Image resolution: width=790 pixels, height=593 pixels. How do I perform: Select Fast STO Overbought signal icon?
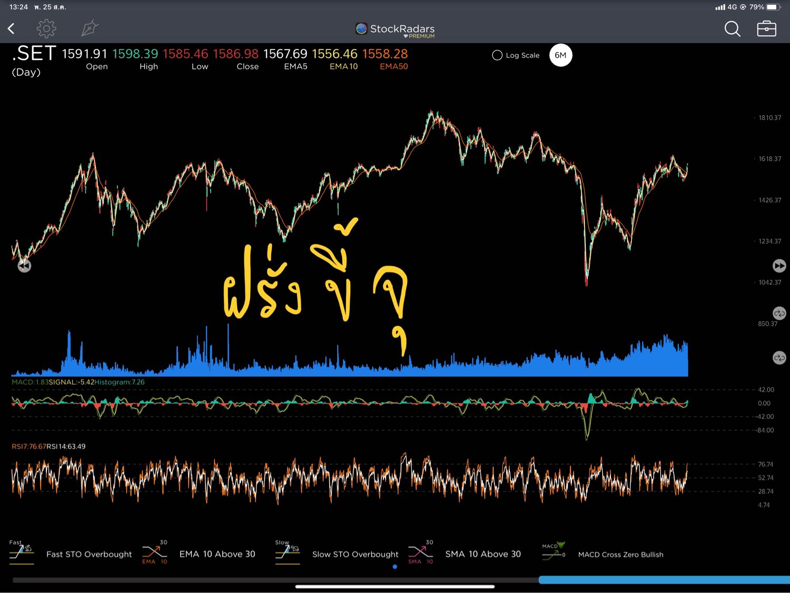[22, 552]
